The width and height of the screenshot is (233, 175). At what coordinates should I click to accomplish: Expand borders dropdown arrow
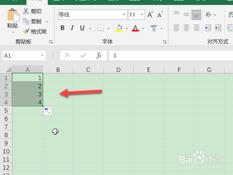[x=109, y=28]
